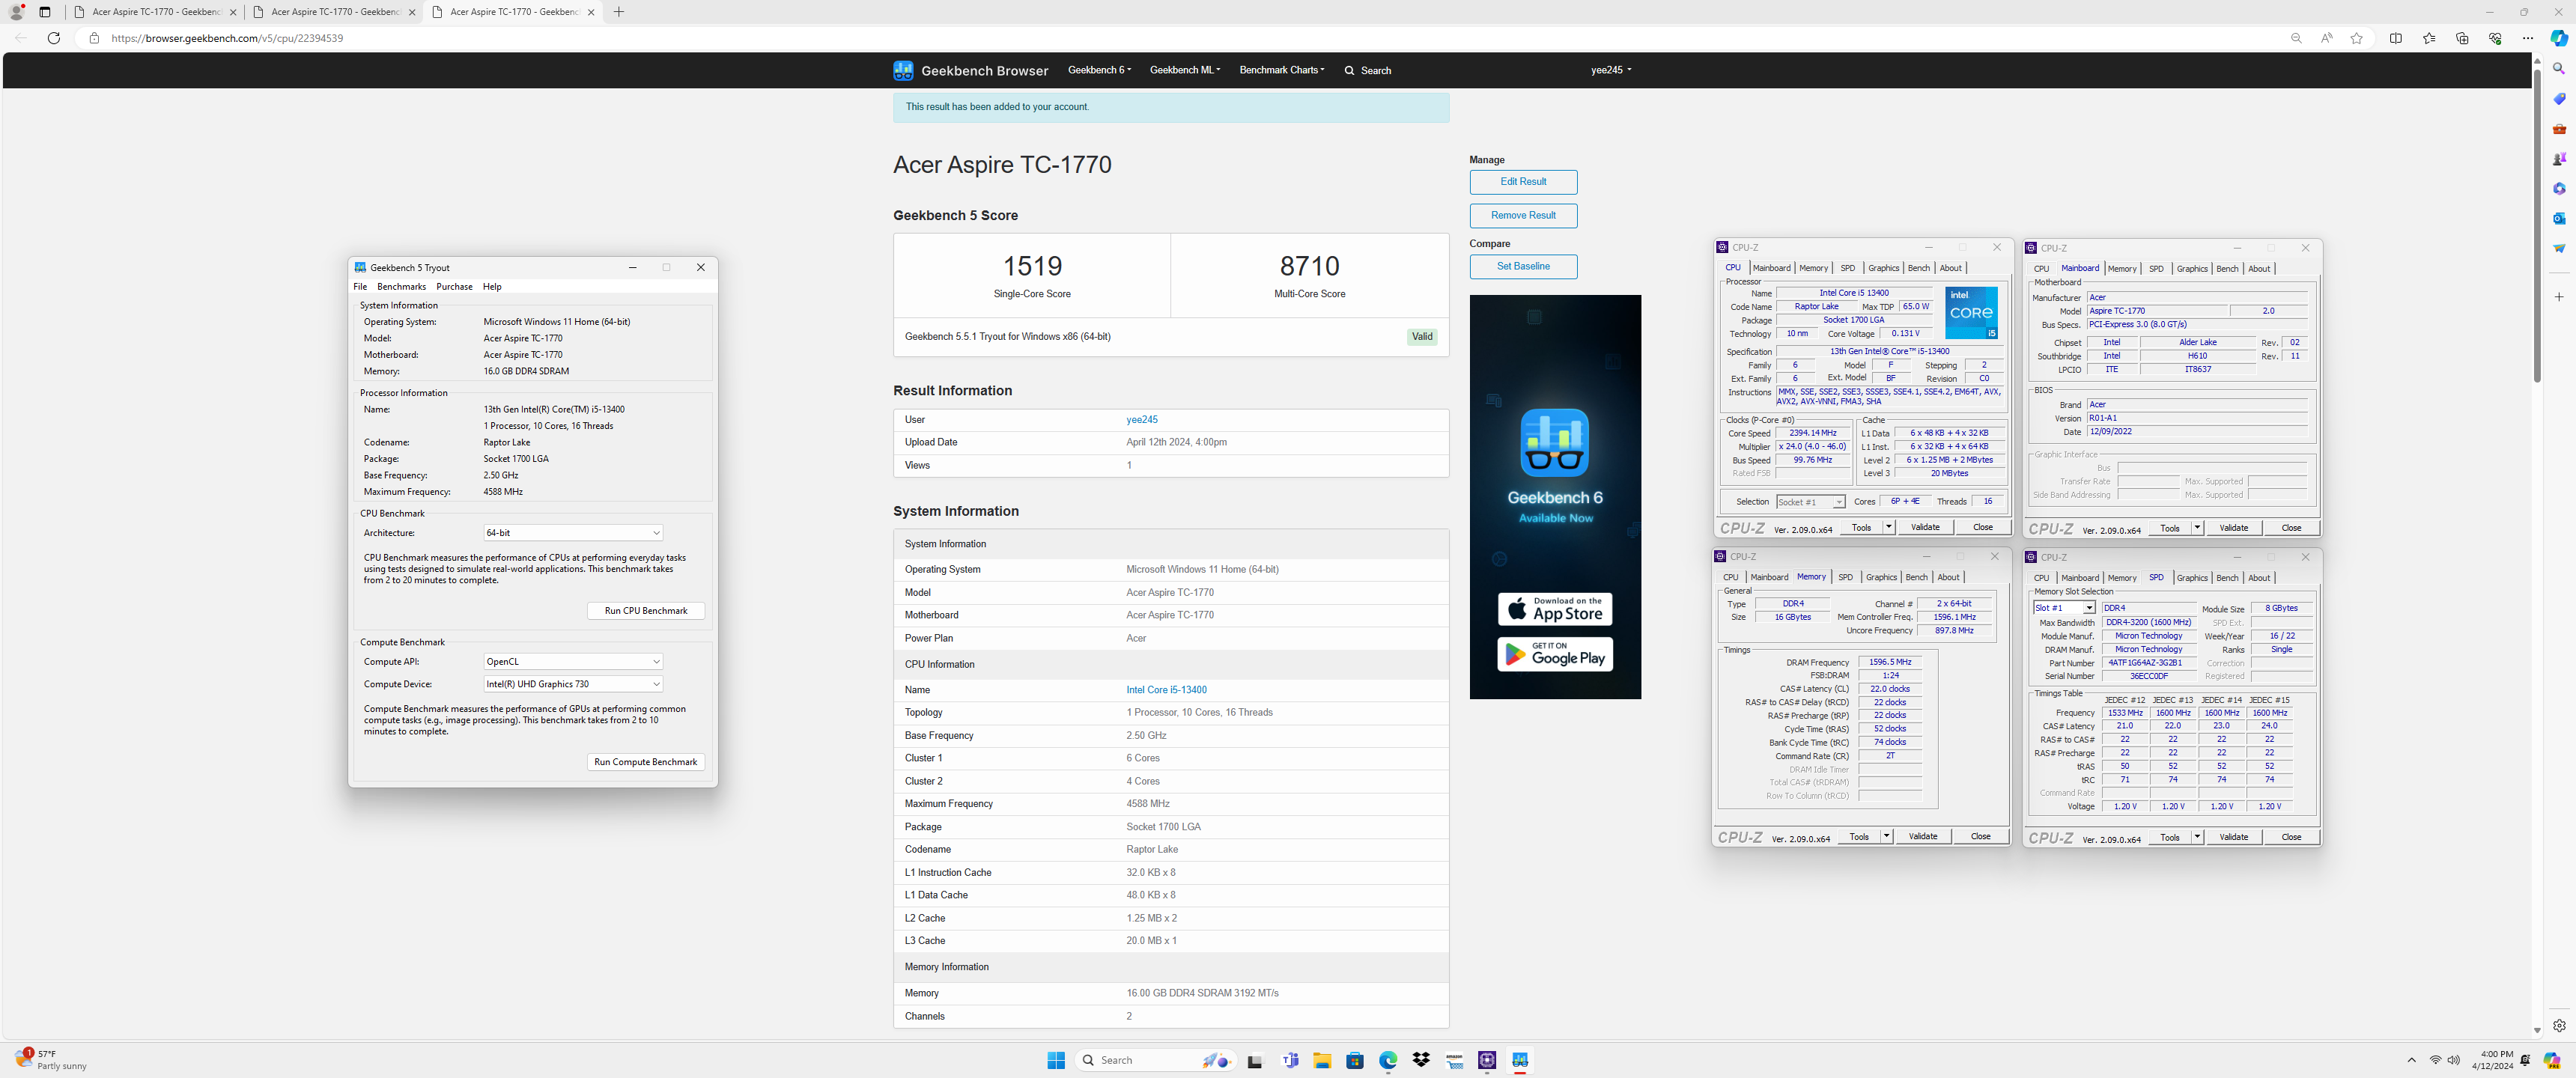
Task: Click Dropbox taskbar icon
Action: 1421,1060
